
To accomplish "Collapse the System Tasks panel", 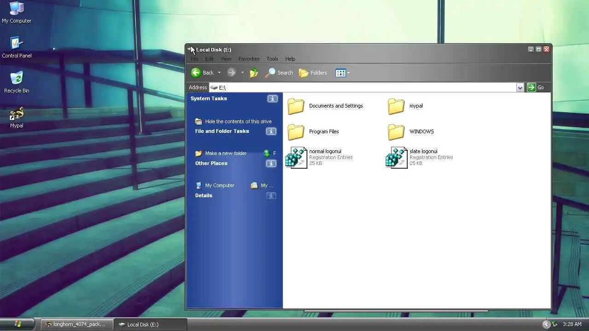I will tap(272, 98).
